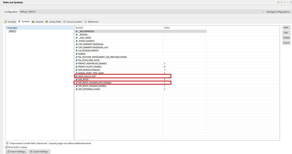The image size is (292, 154).
Task: Switch to the Includes tab
Action: pyautogui.click(x=10, y=22)
